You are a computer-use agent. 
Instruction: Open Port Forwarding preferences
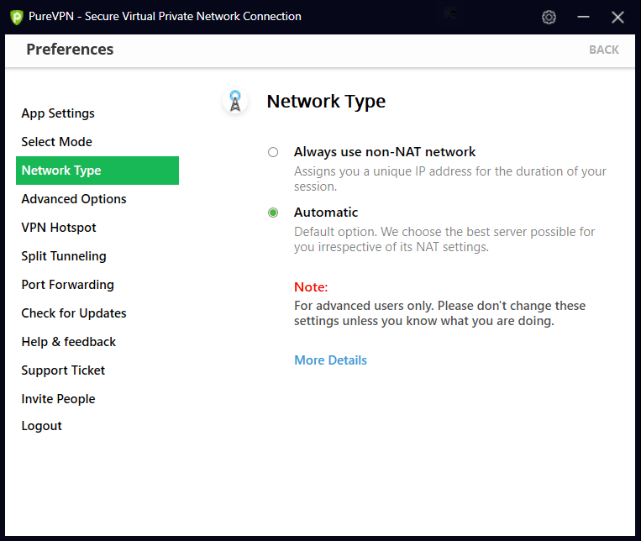(x=67, y=285)
